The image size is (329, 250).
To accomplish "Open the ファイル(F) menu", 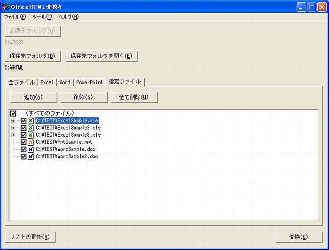I will pyautogui.click(x=15, y=17).
